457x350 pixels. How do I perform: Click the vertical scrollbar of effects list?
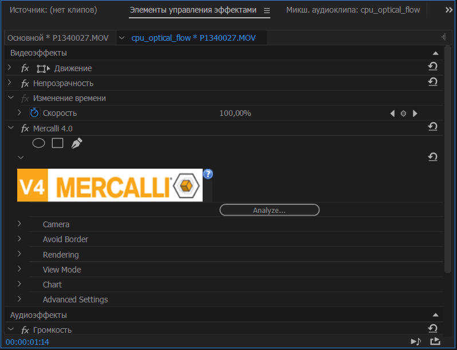coord(448,159)
